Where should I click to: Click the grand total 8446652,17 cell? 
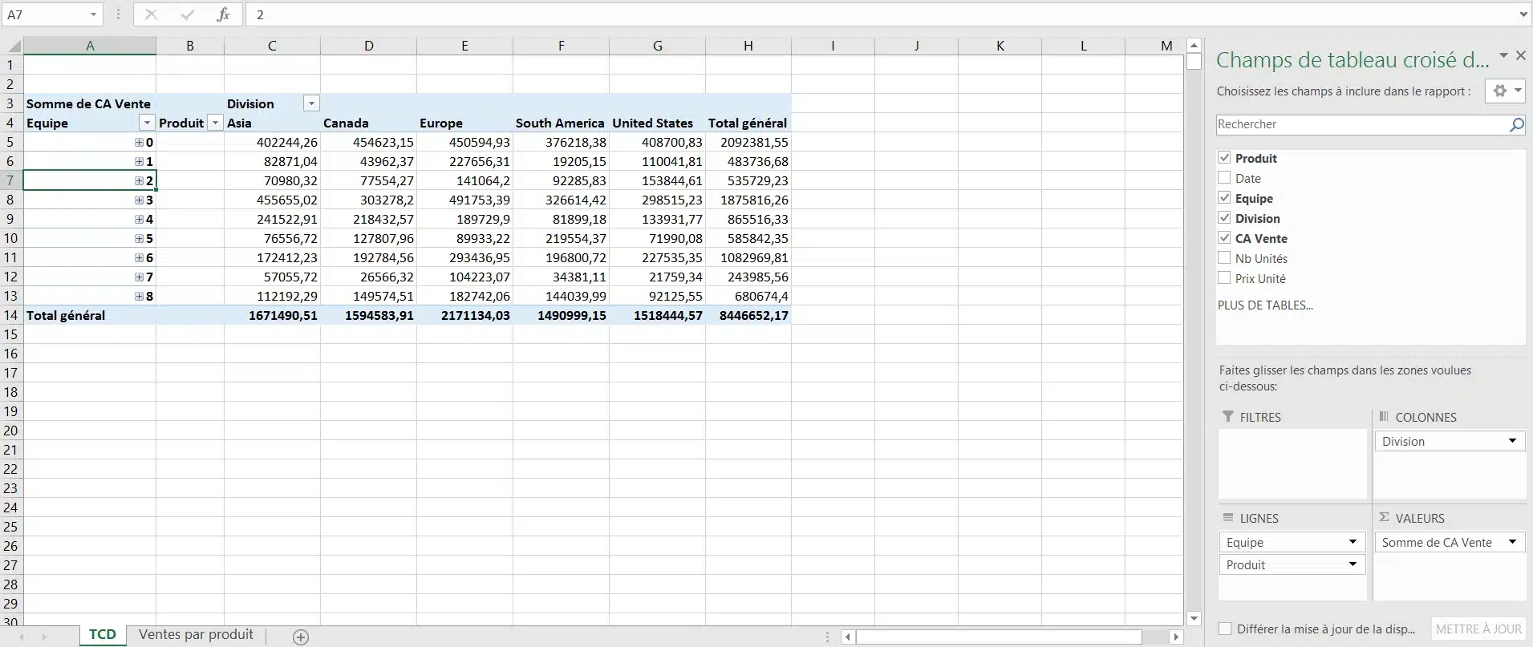[x=748, y=315]
